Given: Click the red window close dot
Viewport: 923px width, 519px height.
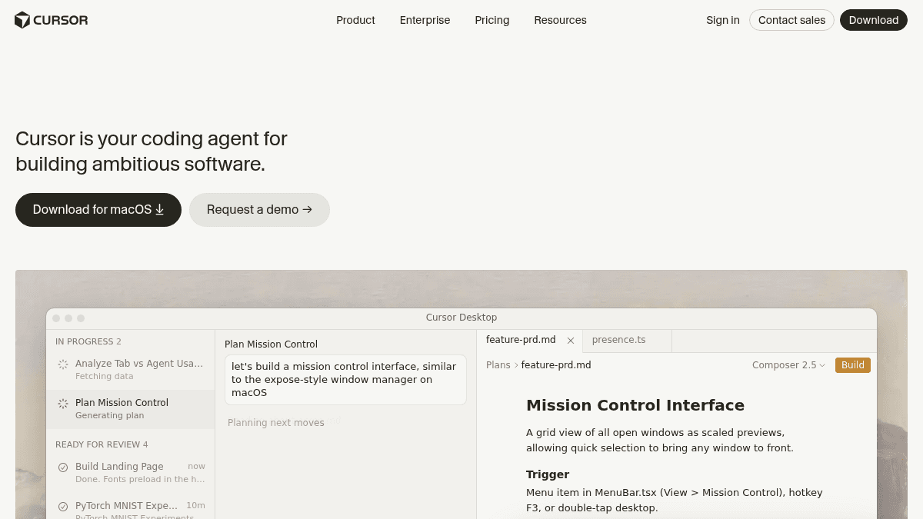Looking at the screenshot, I should tap(56, 318).
